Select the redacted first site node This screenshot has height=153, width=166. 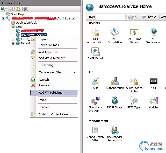(x=33, y=31)
